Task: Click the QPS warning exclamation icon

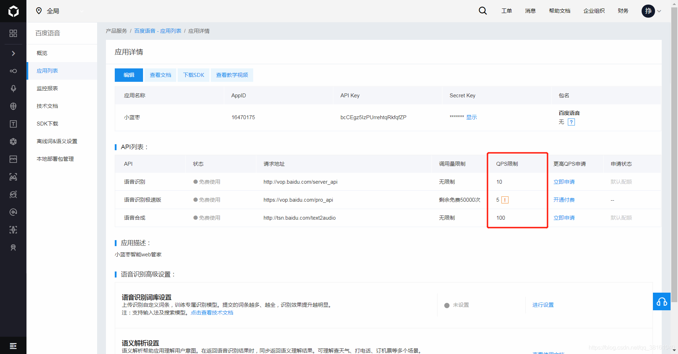Action: pyautogui.click(x=505, y=200)
